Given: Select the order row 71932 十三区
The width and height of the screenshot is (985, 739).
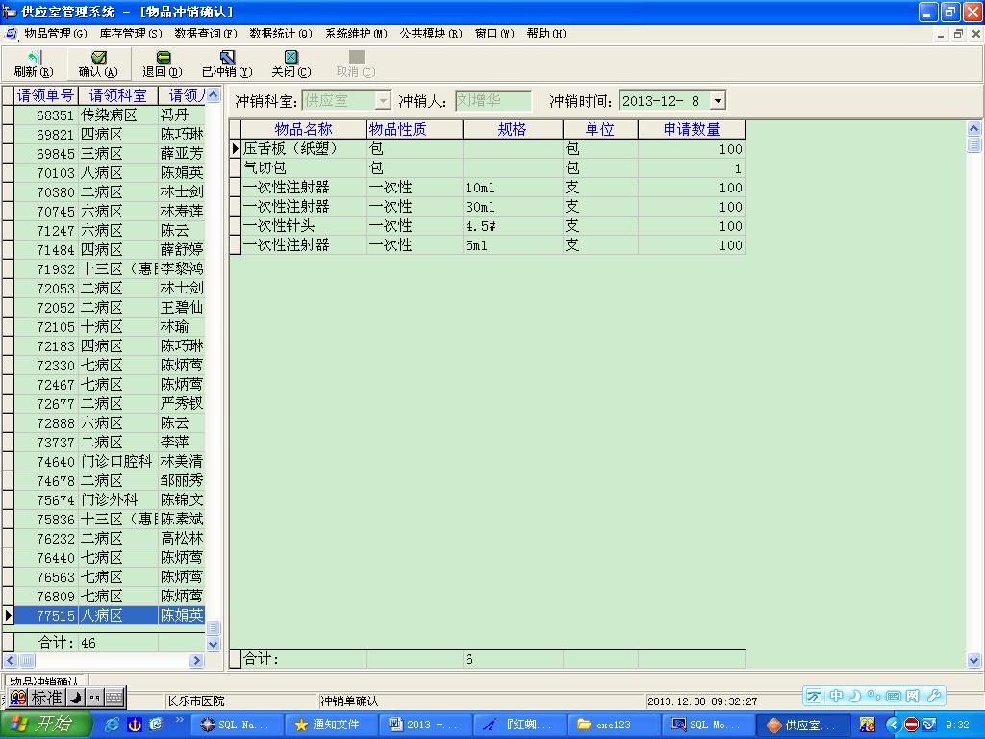Looking at the screenshot, I should pyautogui.click(x=110, y=269).
